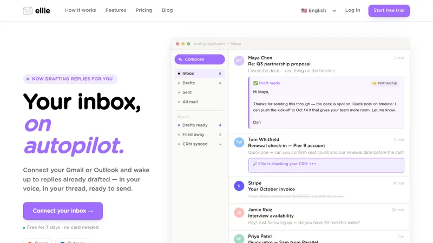
Task: Click the Compose button in mockup
Action: 200,59
